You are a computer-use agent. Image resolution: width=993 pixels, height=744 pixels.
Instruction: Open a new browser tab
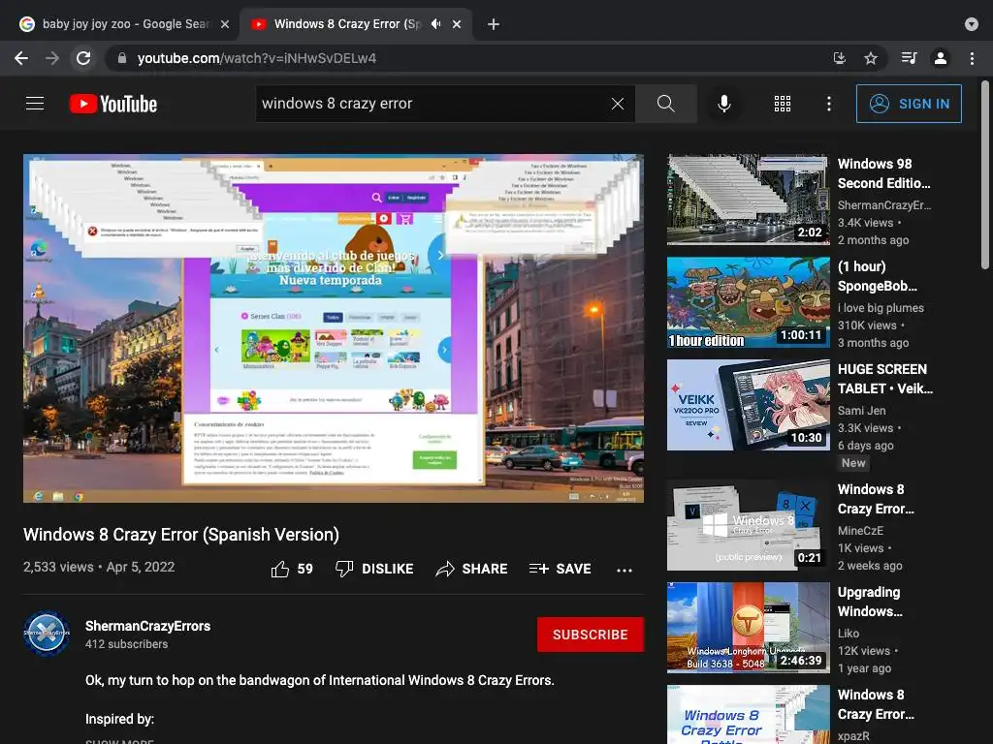494,24
